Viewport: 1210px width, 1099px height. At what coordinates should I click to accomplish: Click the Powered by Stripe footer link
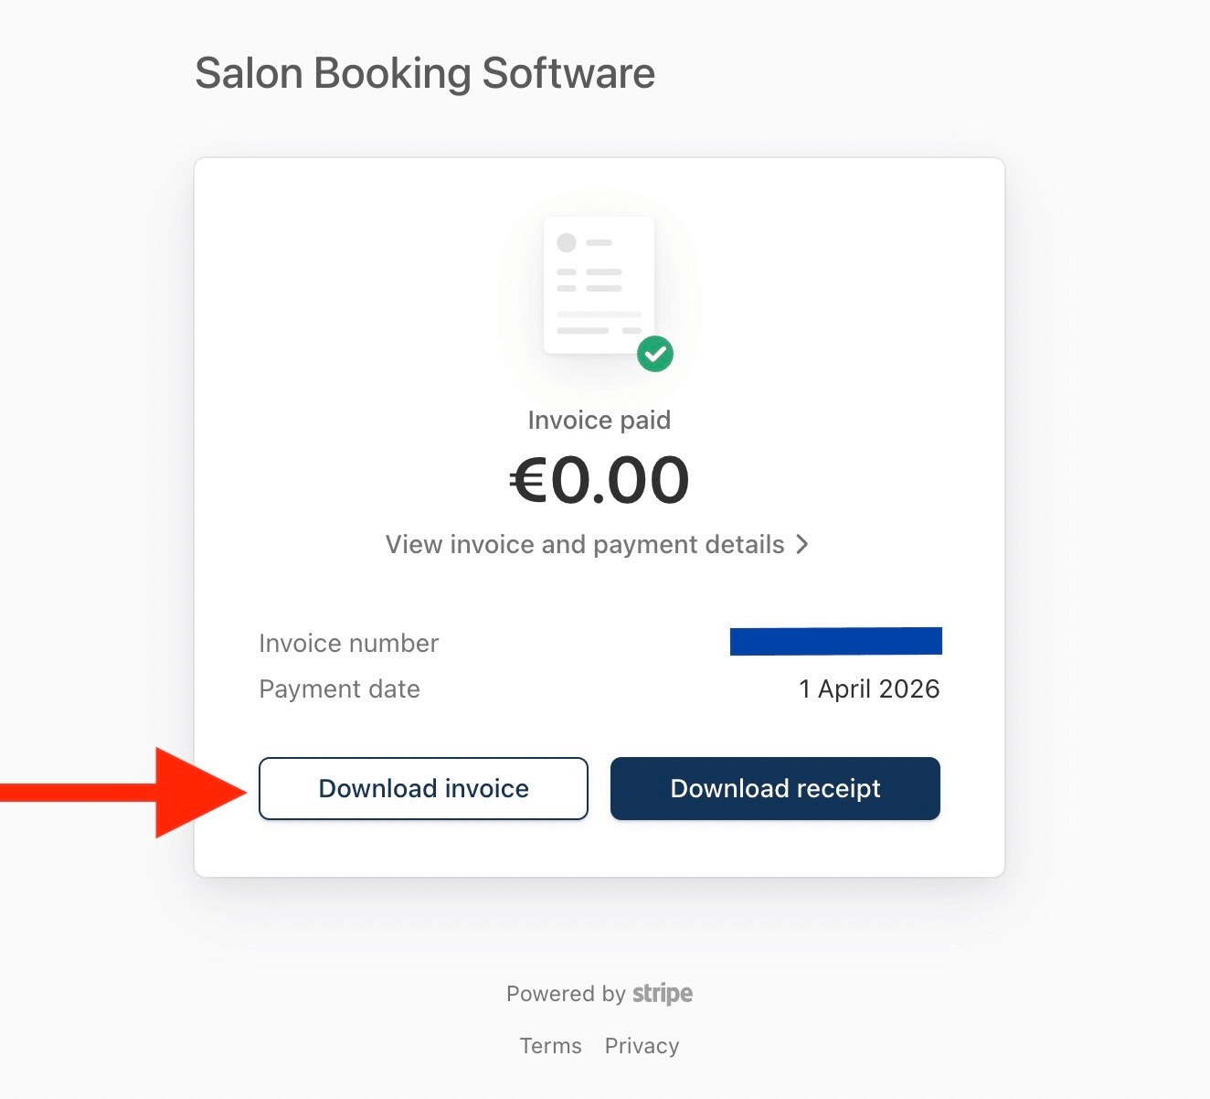point(599,993)
